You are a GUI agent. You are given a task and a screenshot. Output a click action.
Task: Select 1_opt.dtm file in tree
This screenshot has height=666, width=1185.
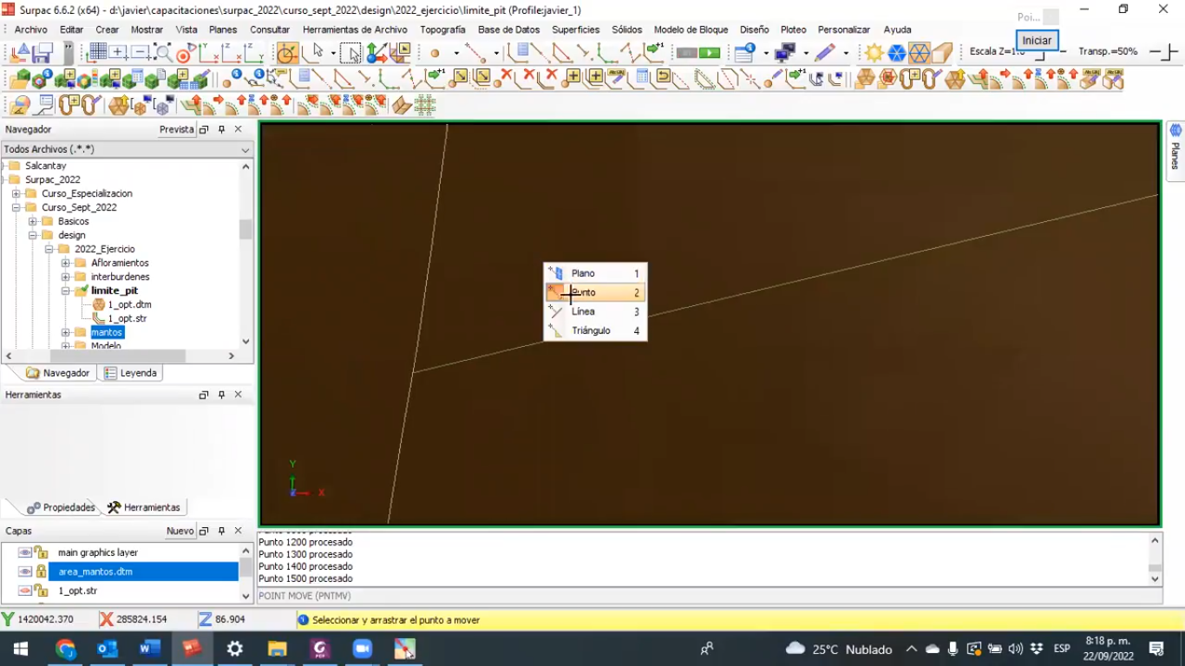(129, 304)
